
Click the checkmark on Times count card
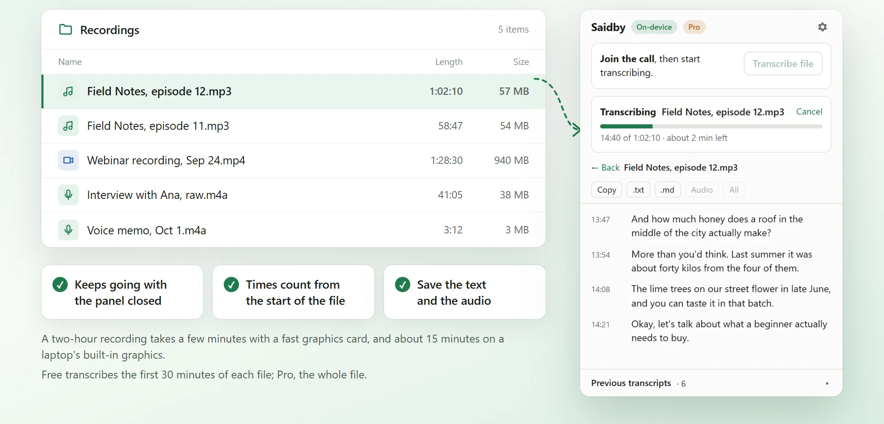tap(231, 285)
